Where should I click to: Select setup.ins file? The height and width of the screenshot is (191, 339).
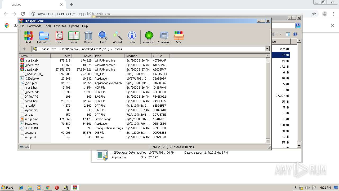coord(30,133)
